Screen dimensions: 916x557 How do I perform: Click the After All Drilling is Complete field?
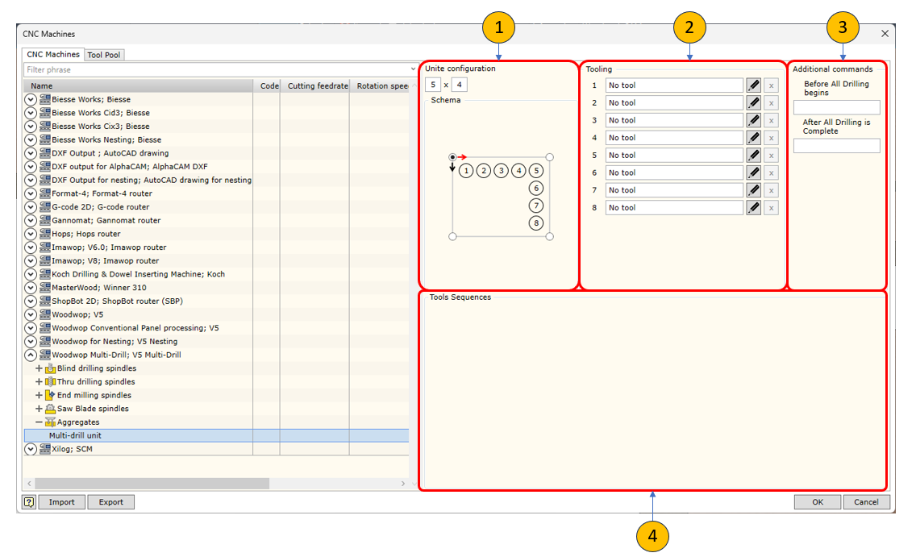836,146
